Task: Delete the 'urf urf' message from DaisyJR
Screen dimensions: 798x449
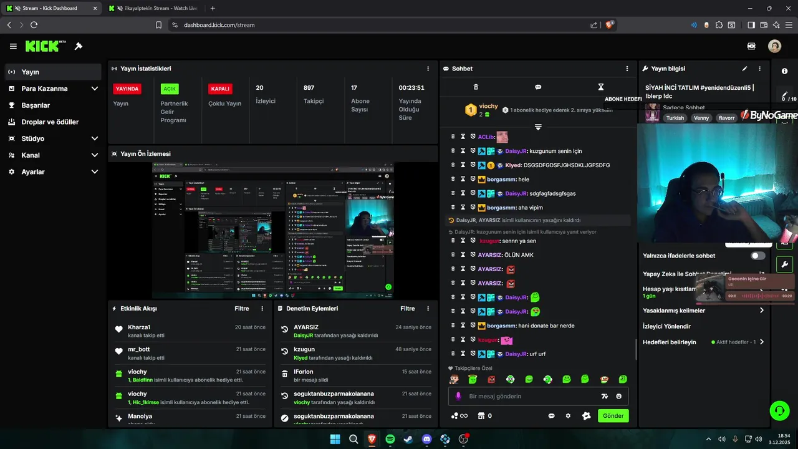Action: pos(453,354)
